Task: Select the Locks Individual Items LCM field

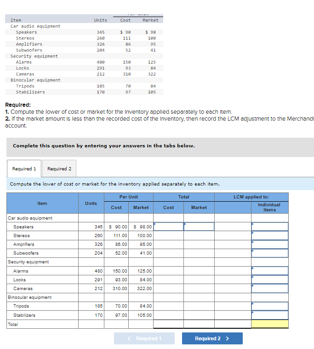Action: point(270,279)
